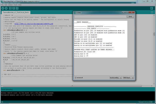The height and width of the screenshot is (104, 156).
Task: Open the File menu
Action: (x=2, y=5)
